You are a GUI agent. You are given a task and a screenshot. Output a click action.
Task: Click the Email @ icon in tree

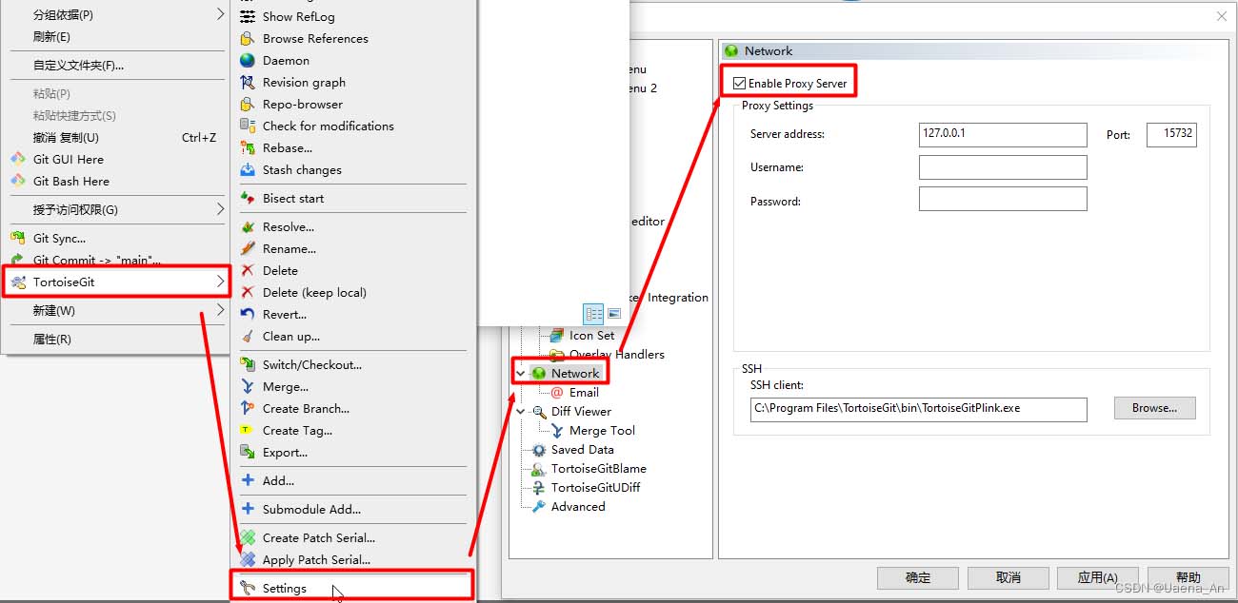tap(557, 392)
